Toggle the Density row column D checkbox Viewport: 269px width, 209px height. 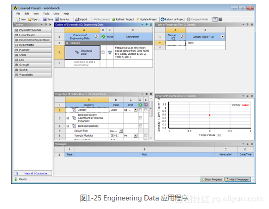tap(141, 110)
